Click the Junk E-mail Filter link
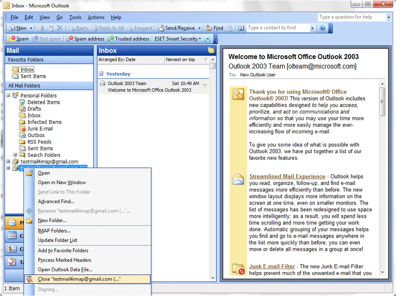 272,267
